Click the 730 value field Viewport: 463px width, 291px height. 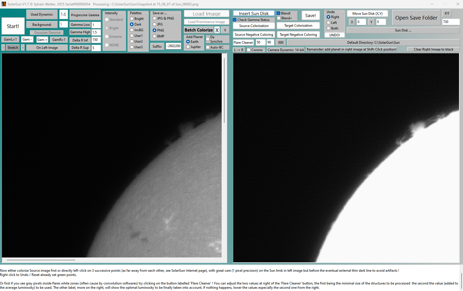tap(451, 22)
